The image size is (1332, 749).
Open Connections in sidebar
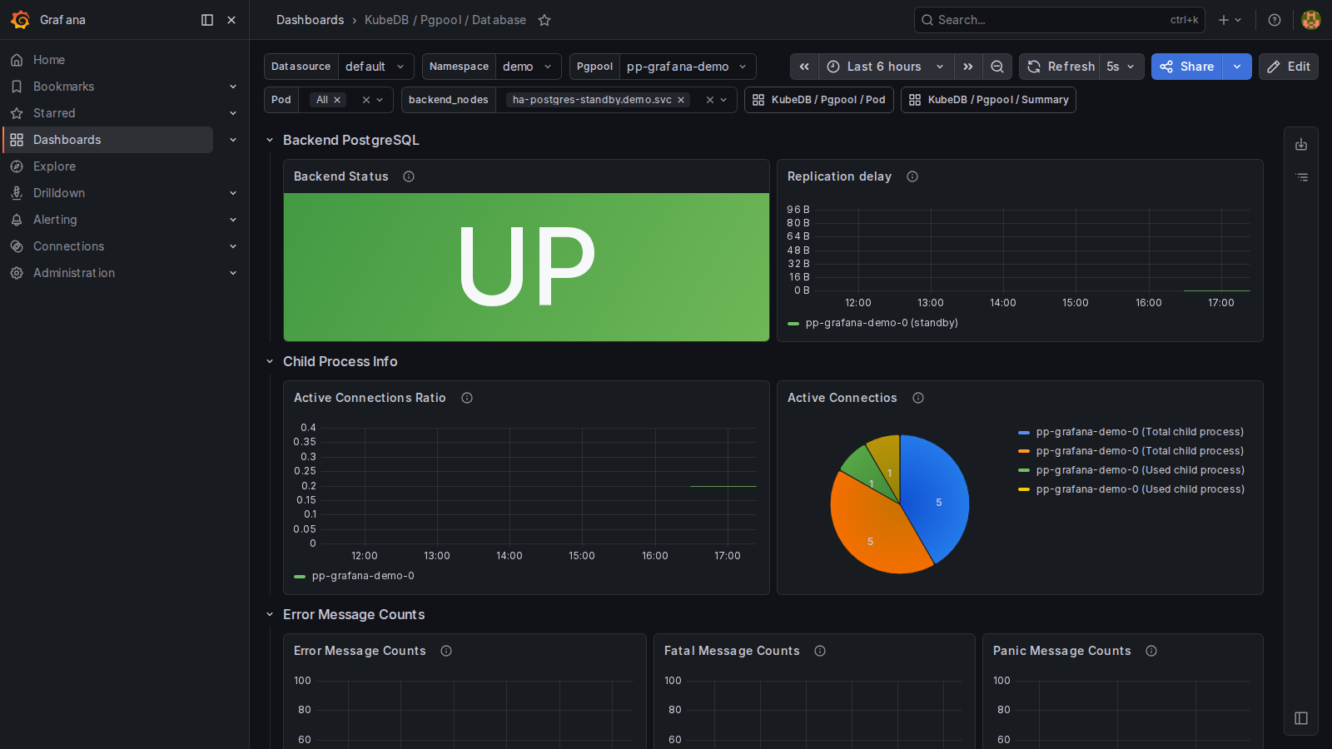tap(68, 246)
